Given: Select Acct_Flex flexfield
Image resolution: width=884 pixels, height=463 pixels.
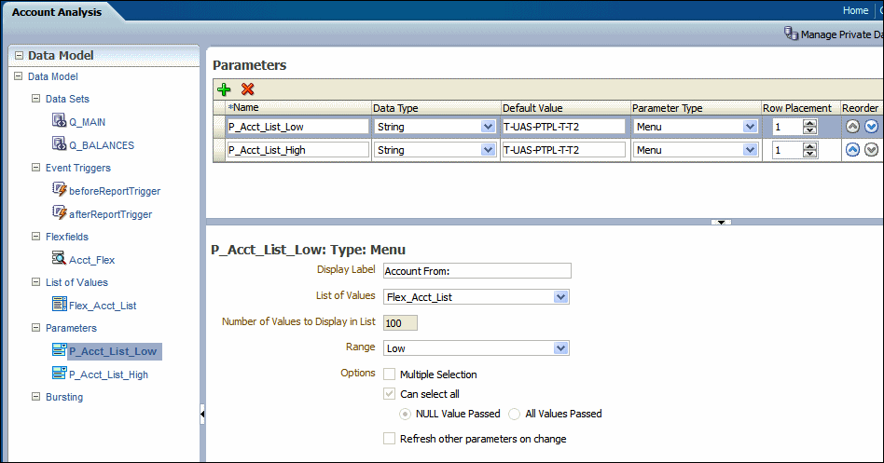Looking at the screenshot, I should tap(92, 260).
